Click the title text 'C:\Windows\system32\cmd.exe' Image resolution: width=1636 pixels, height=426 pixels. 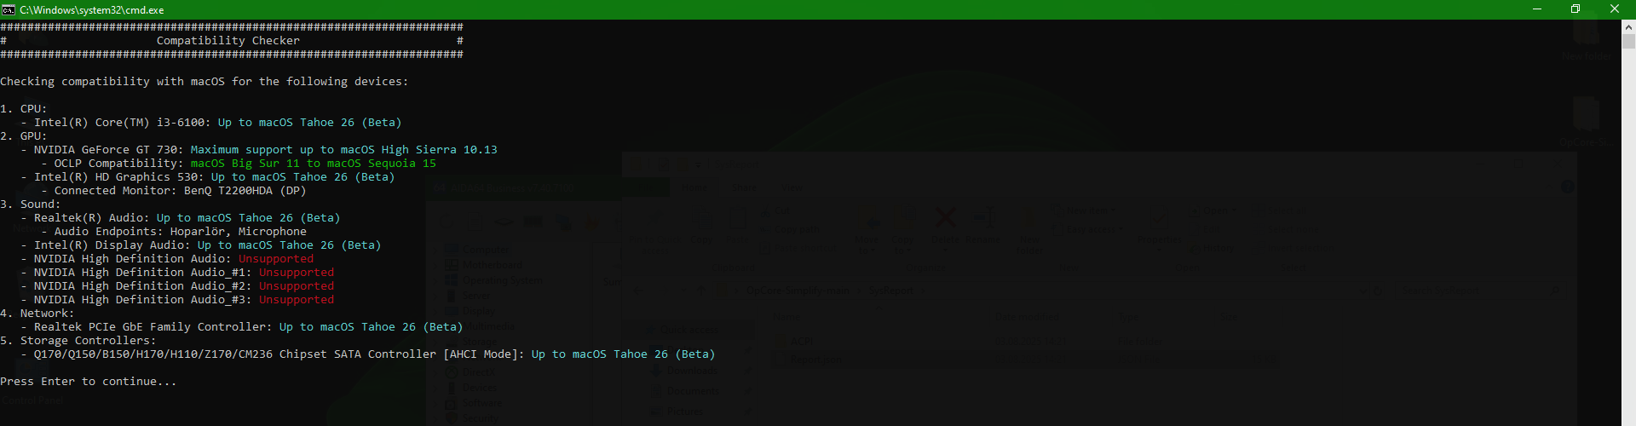pos(92,9)
